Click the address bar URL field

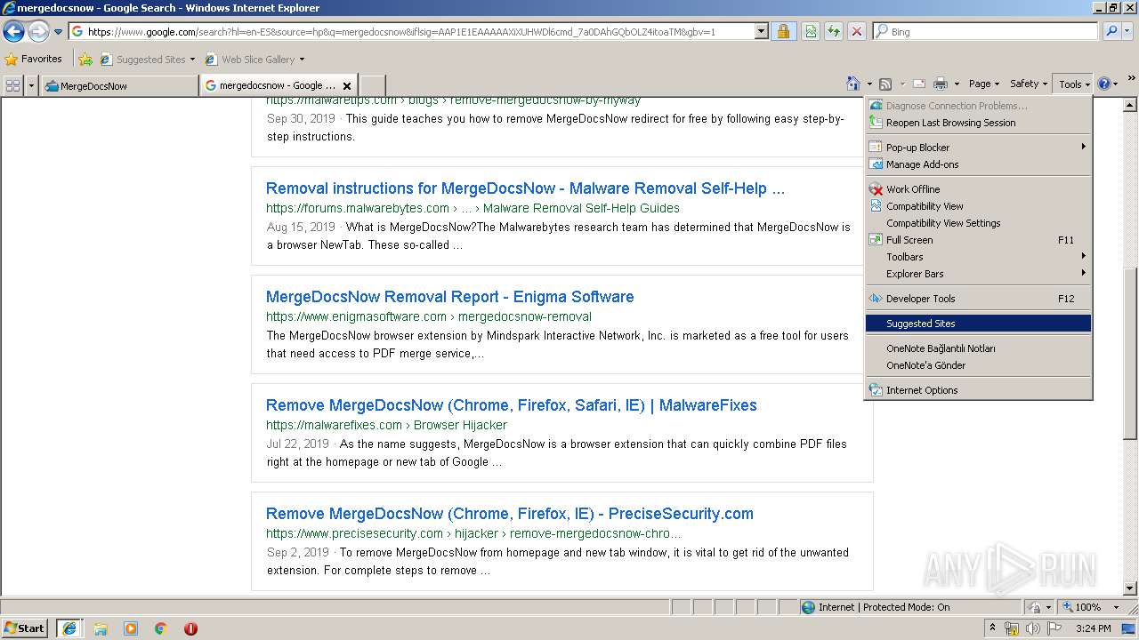pos(411,32)
